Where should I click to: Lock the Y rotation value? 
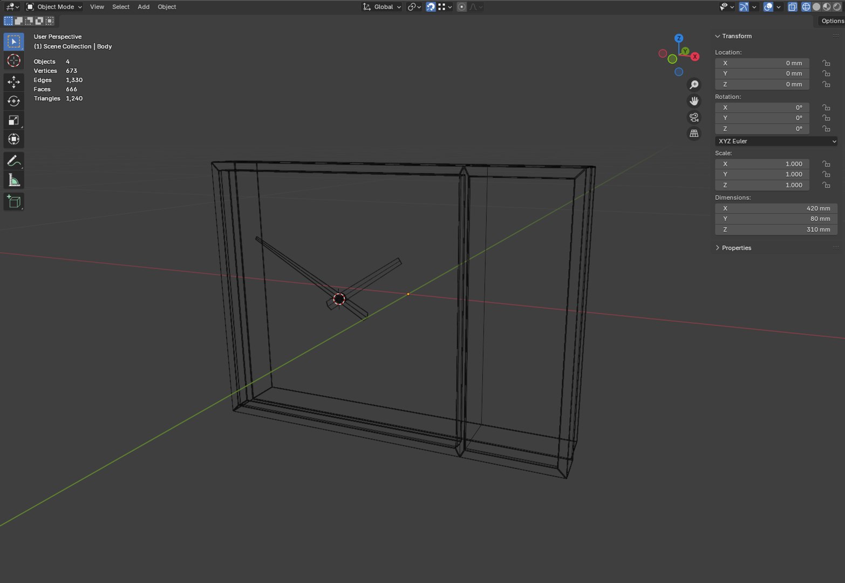tap(826, 118)
